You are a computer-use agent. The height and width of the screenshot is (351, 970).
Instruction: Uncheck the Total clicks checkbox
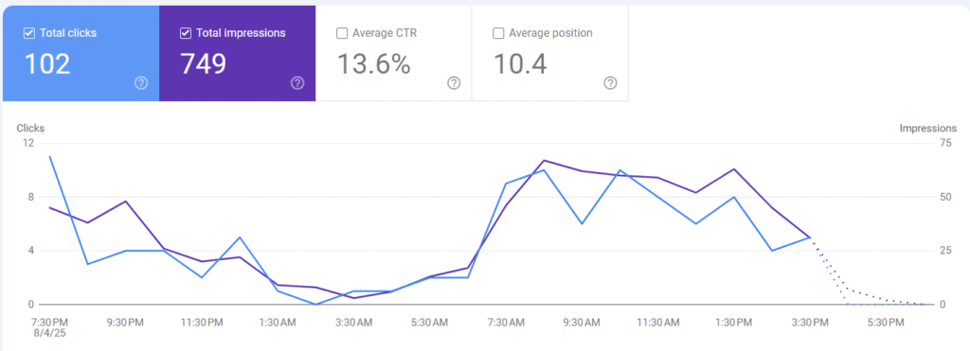tap(28, 33)
